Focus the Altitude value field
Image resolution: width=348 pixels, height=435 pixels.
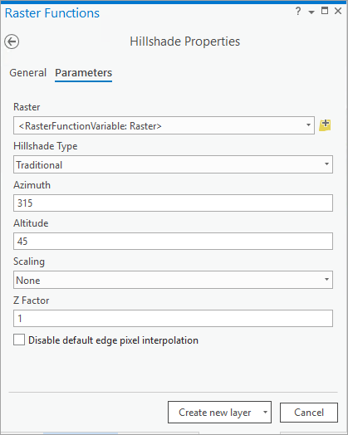click(x=173, y=241)
